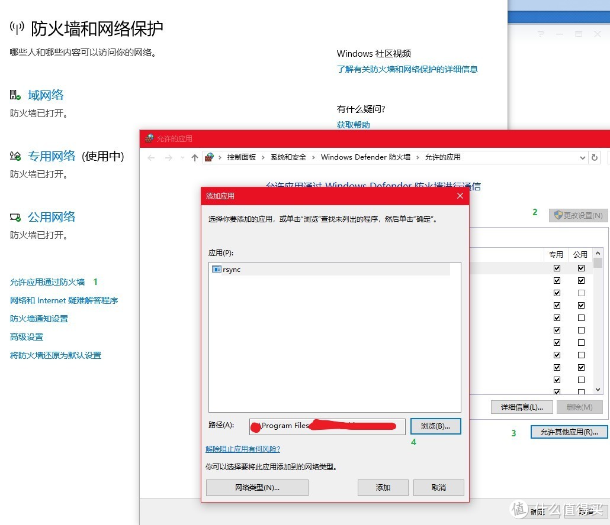Toggle the second row 专用 checkbox
The image size is (610, 525).
point(557,280)
